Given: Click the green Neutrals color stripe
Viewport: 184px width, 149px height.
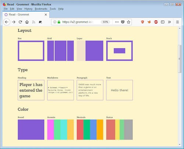Looking at the screenshot, I should 86,130.
